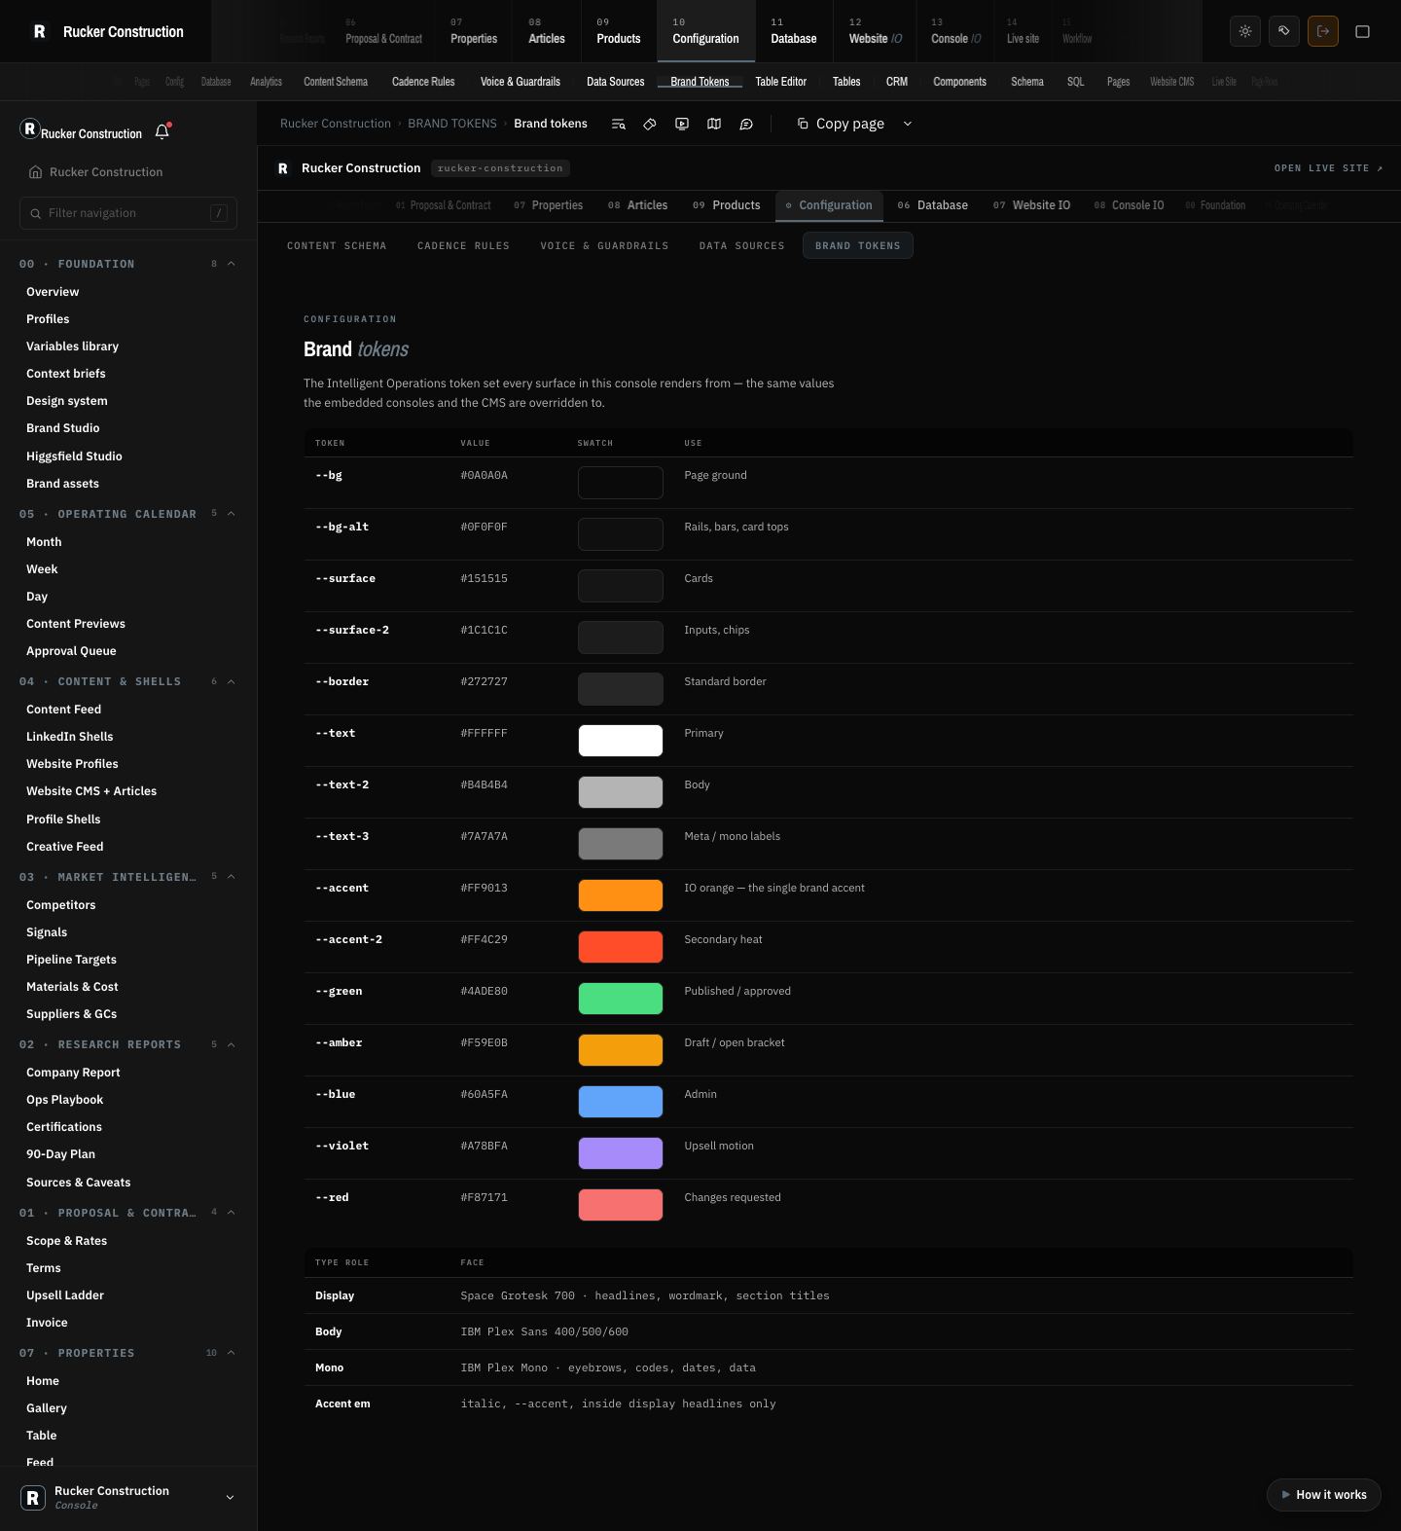Screen dimensions: 1401x1531
Task: Click the list-search icon beside the breadcrumb
Action: 618,124
